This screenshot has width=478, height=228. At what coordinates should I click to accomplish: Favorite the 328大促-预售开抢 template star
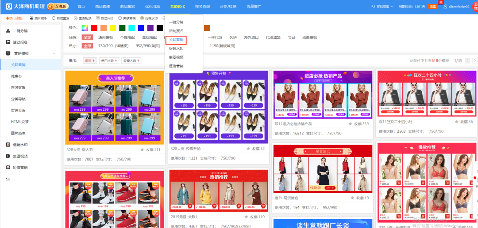pyautogui.click(x=248, y=149)
